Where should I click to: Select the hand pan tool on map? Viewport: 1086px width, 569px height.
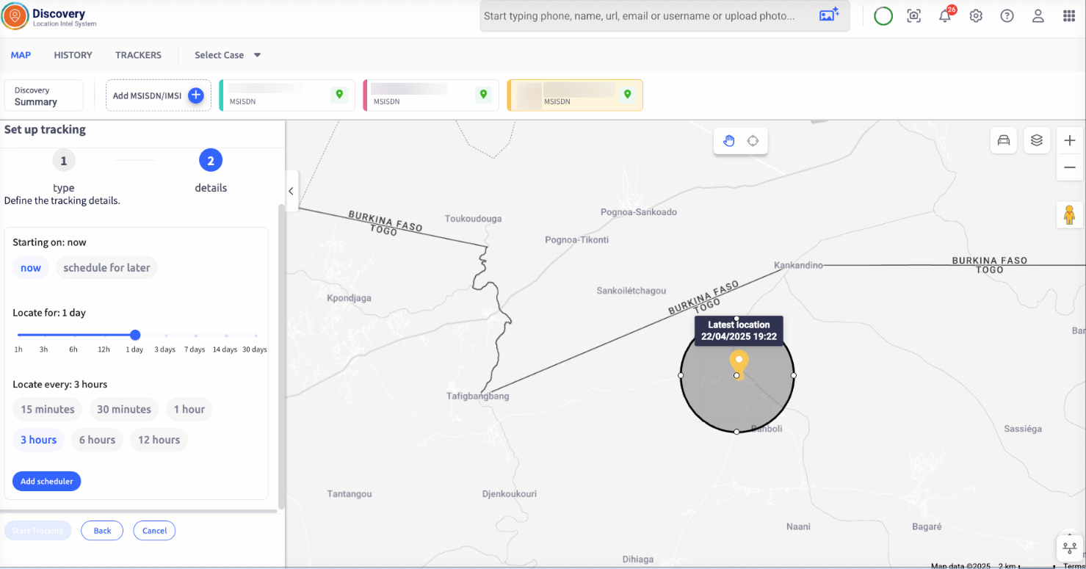pyautogui.click(x=729, y=141)
